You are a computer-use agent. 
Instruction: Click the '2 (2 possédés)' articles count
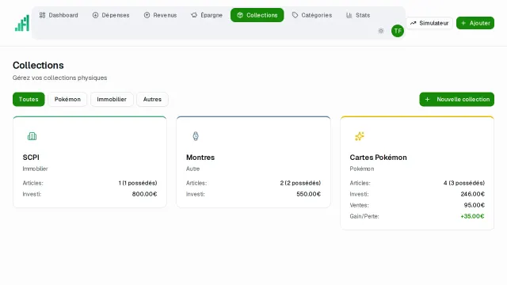pos(300,183)
